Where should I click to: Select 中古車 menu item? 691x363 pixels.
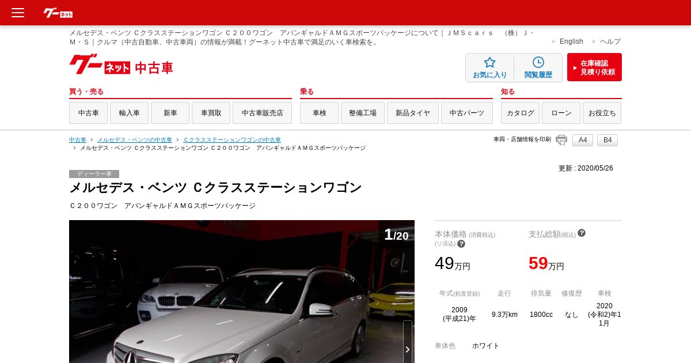(x=88, y=113)
